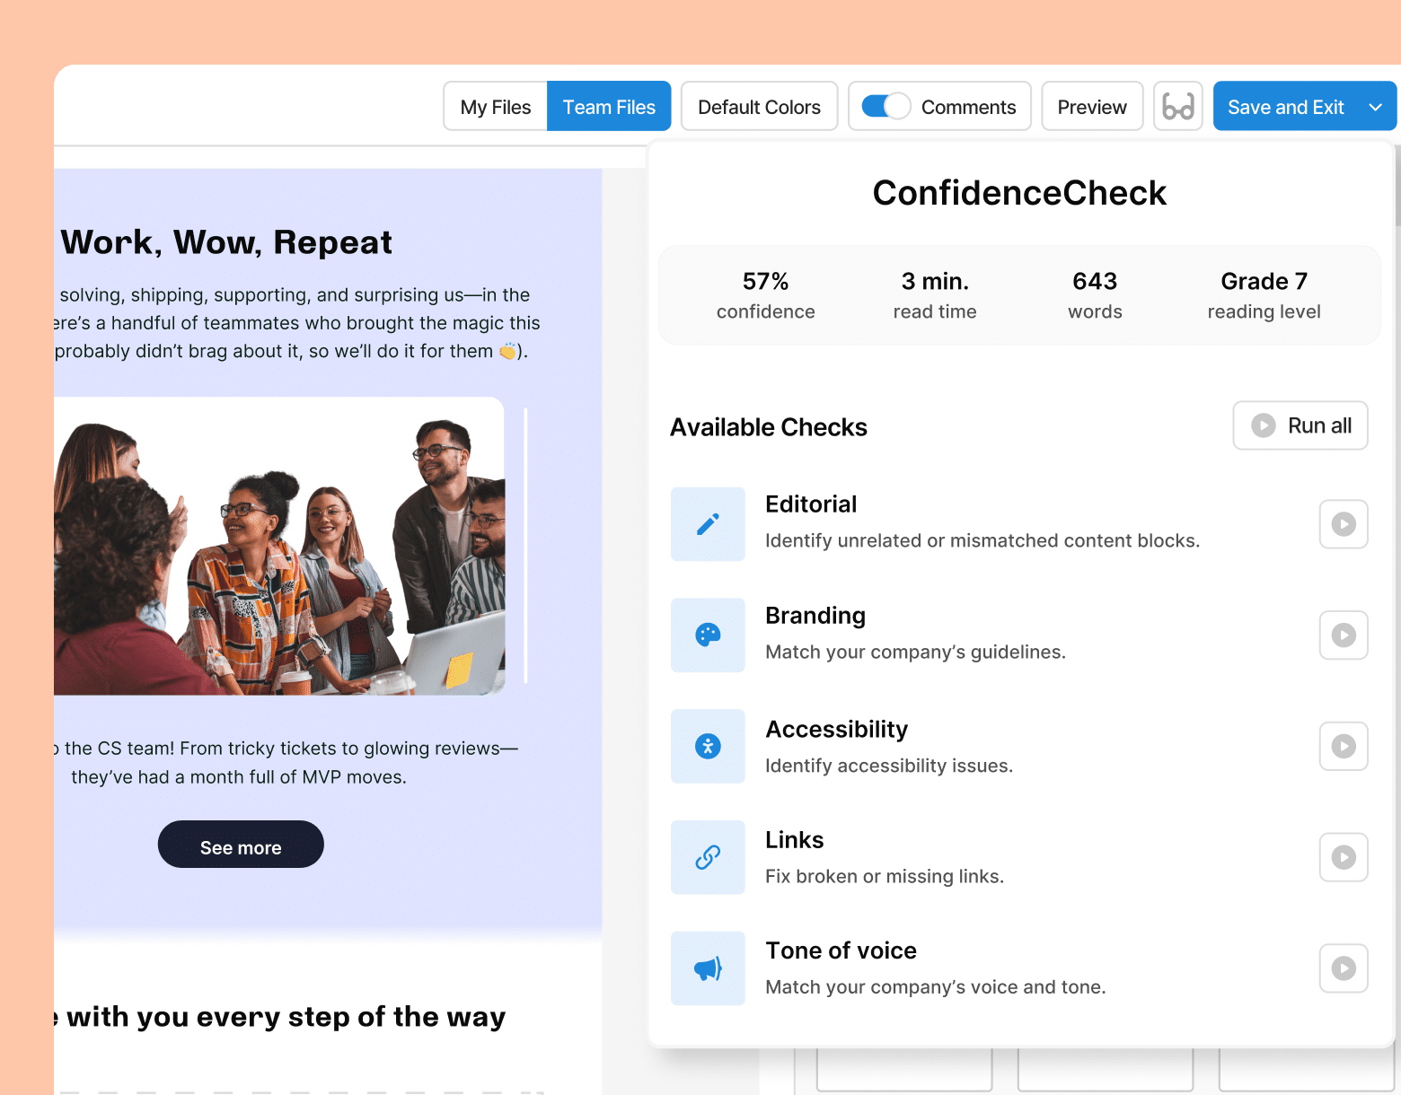Select the Tone of voice megaphone icon
The height and width of the screenshot is (1095, 1401).
click(x=708, y=968)
